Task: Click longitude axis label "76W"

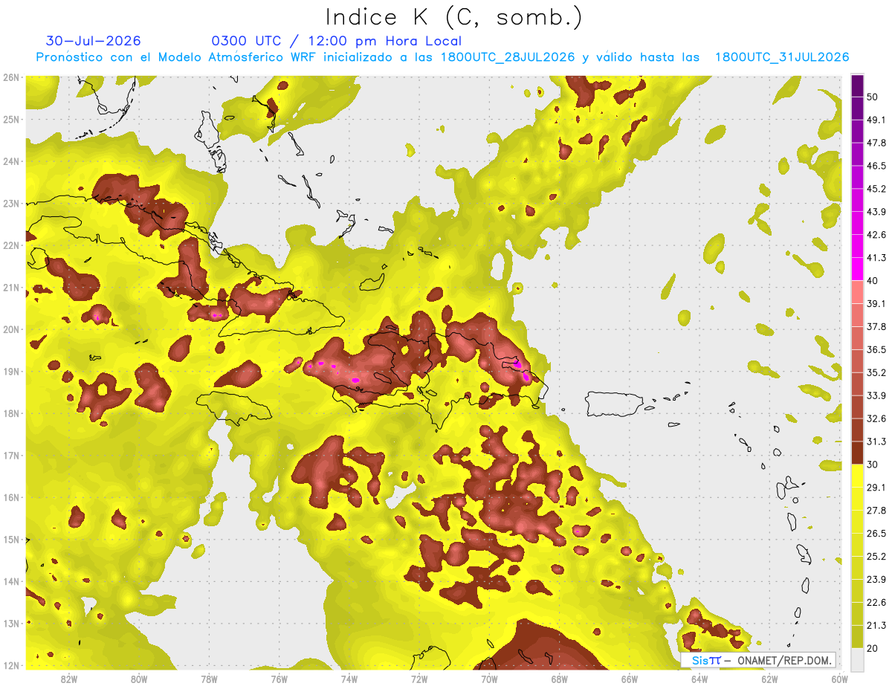Action: (279, 679)
